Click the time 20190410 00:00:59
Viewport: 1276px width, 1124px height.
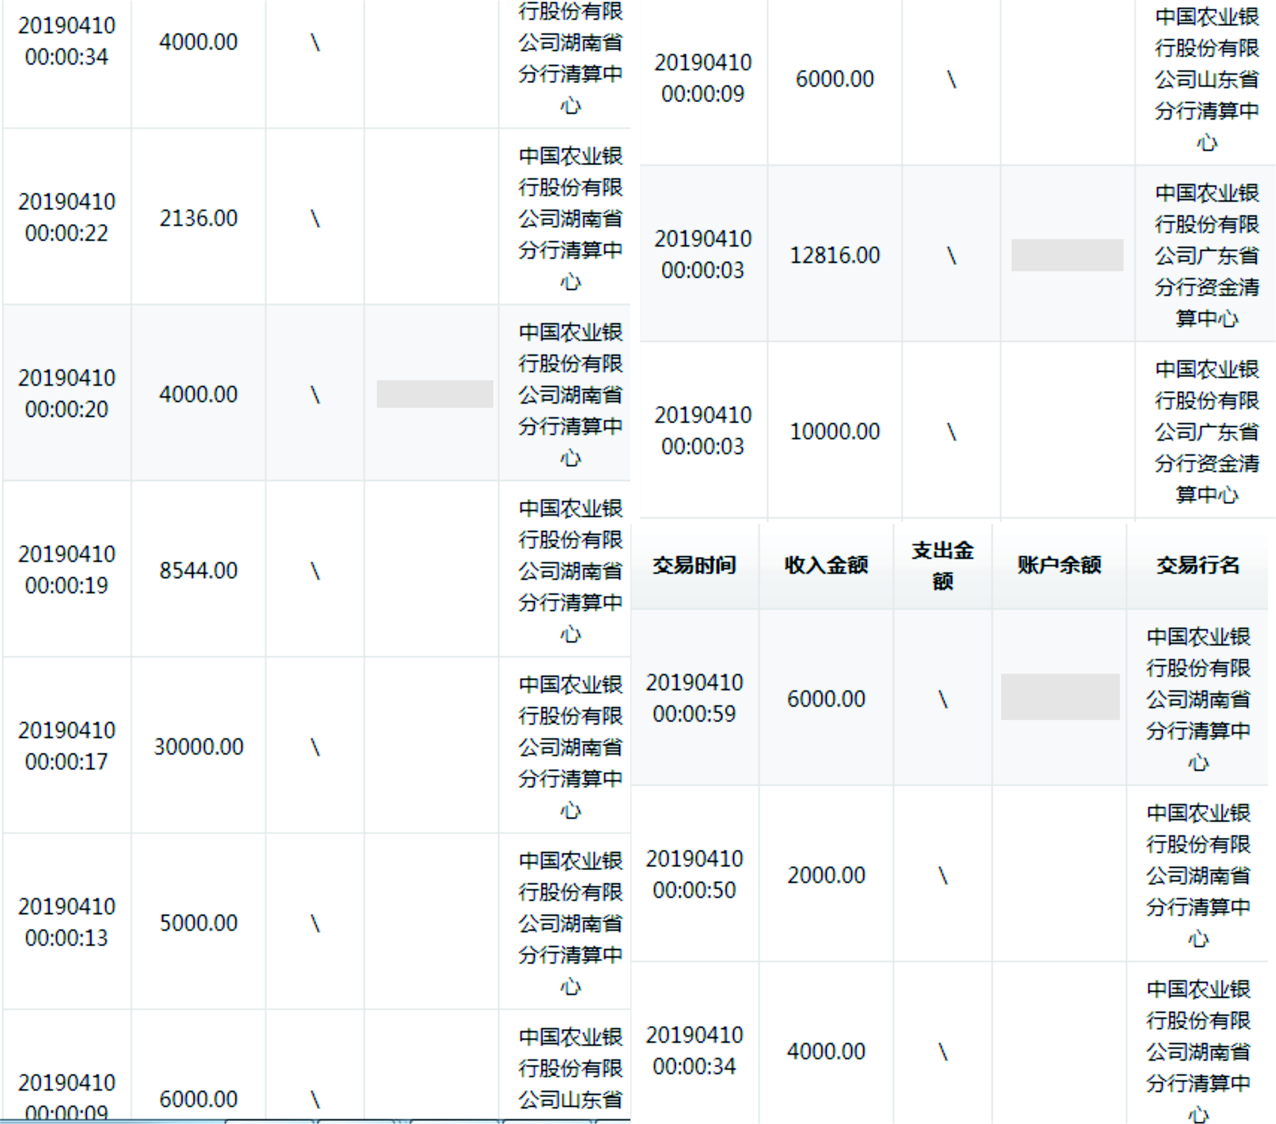[x=694, y=698]
